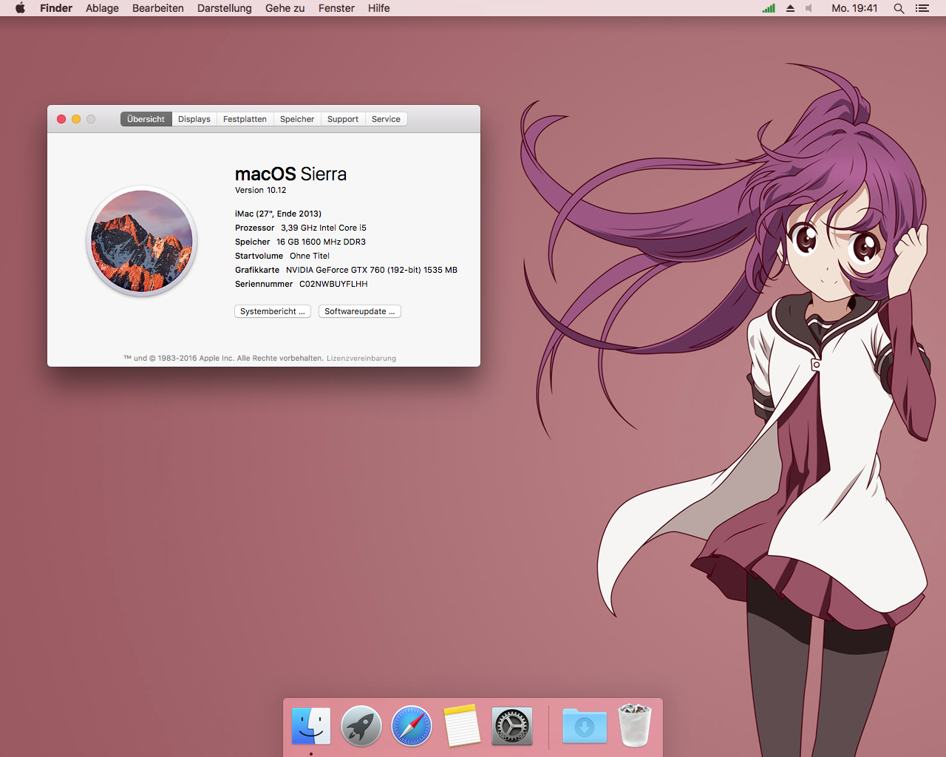
Task: Click the eject icon in menu bar
Action: [x=790, y=8]
